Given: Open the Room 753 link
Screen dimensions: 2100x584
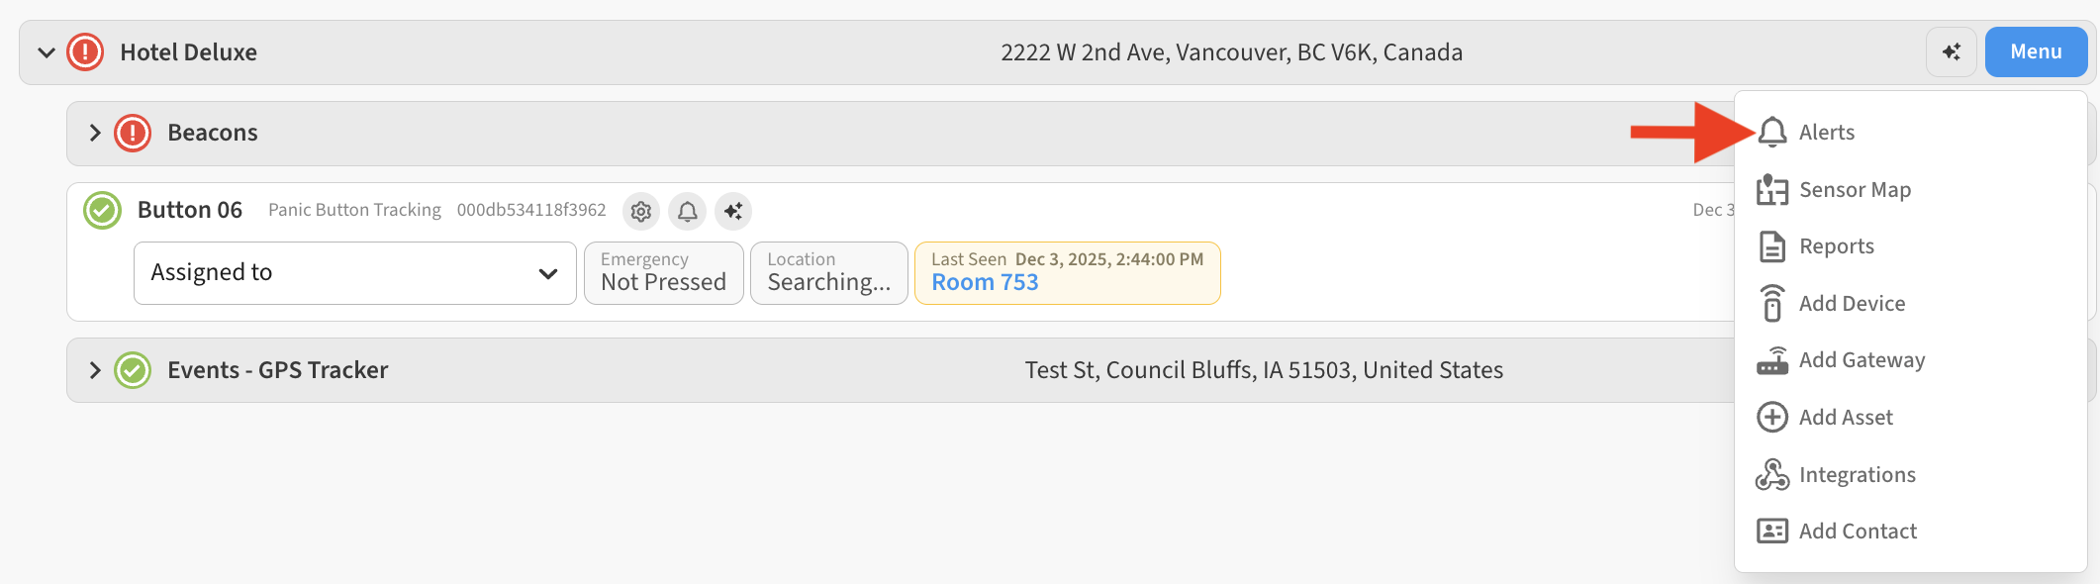Looking at the screenshot, I should [x=985, y=283].
